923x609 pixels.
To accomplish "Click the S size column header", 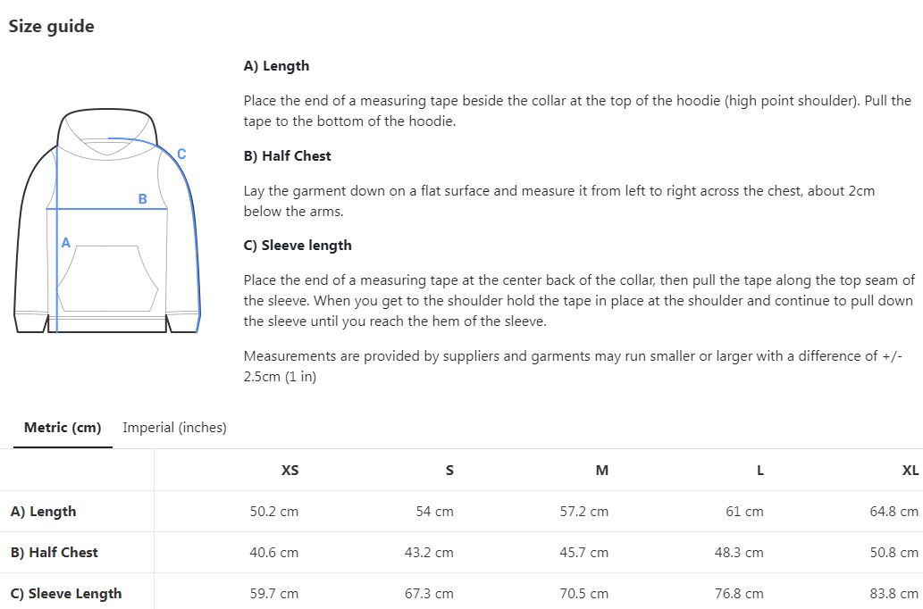I will [449, 470].
